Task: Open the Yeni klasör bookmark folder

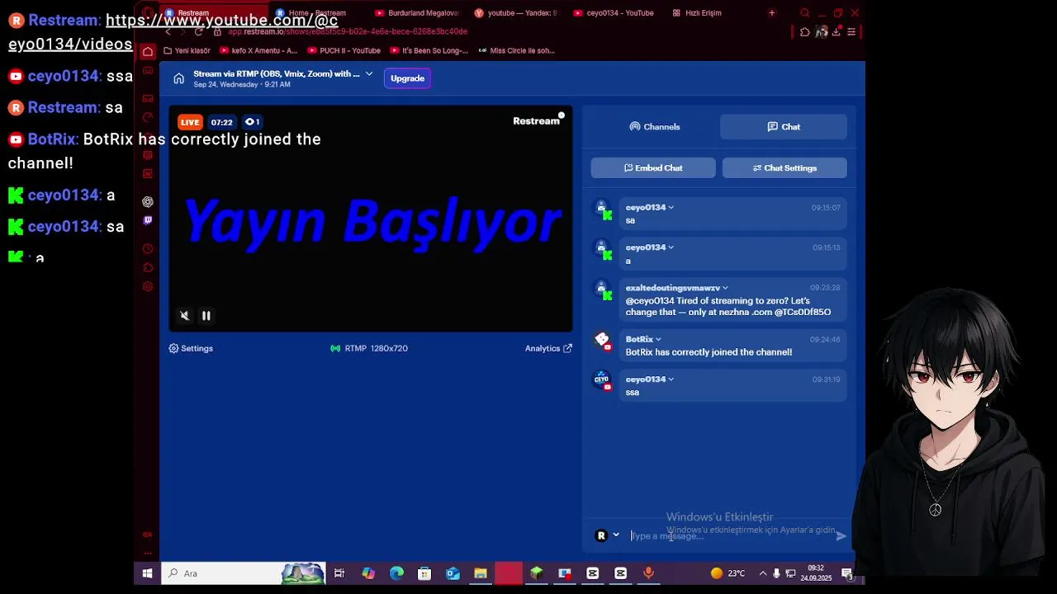Action: pyautogui.click(x=187, y=50)
